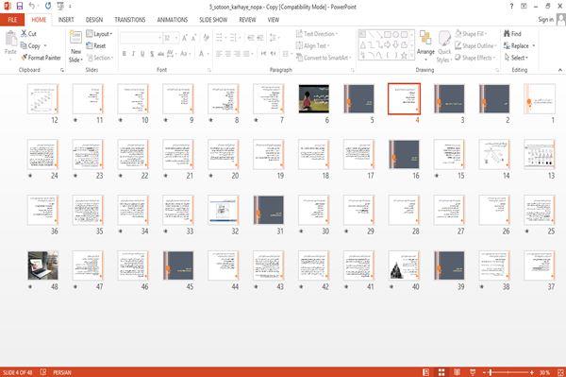
Task: Increase font size with large A icon
Action: (185, 38)
